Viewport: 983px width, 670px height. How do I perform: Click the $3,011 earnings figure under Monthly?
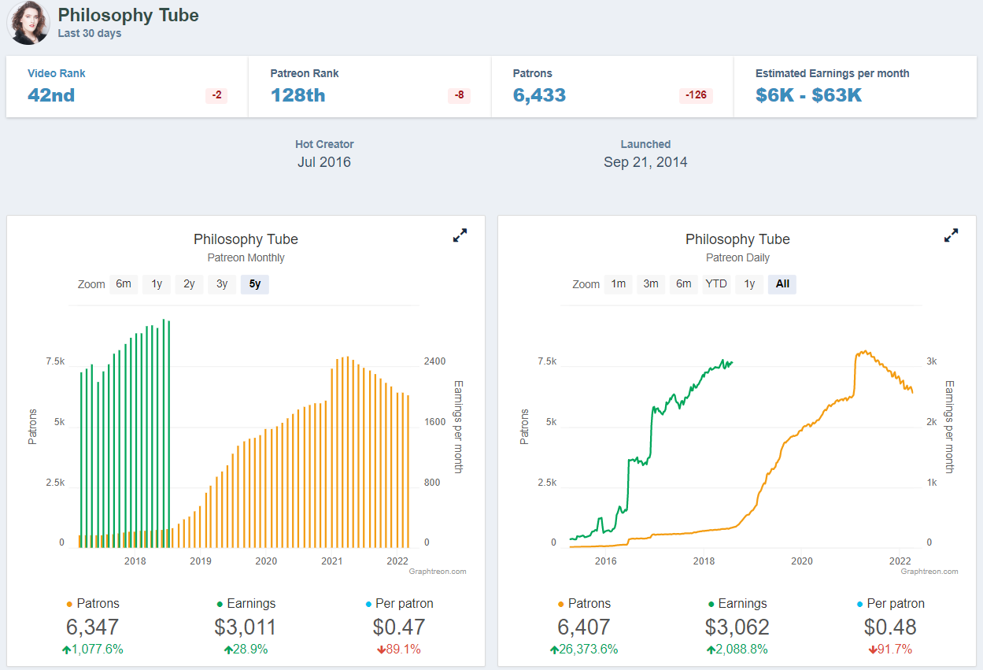[x=246, y=627]
